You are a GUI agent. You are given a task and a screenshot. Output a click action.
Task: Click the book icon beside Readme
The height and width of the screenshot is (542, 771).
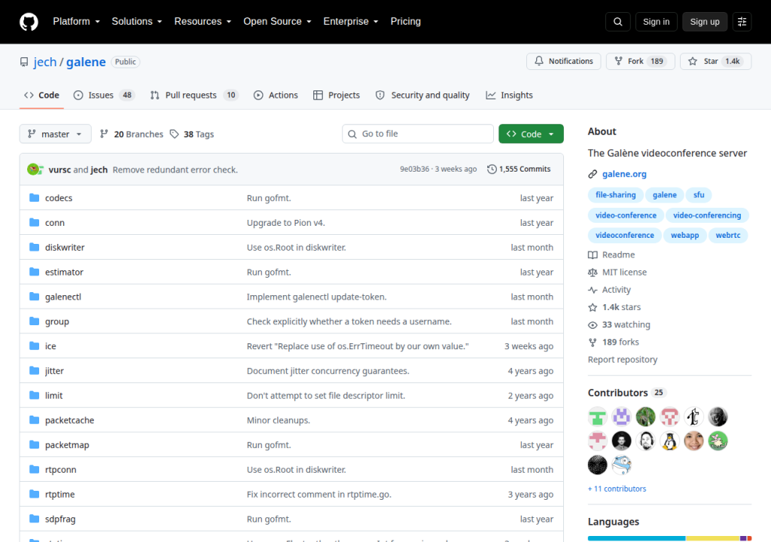click(x=593, y=254)
